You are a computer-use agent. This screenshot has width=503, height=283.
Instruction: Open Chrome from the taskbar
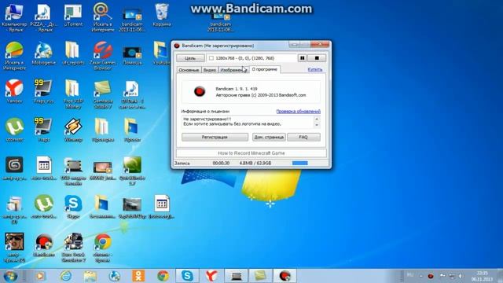[163, 276]
